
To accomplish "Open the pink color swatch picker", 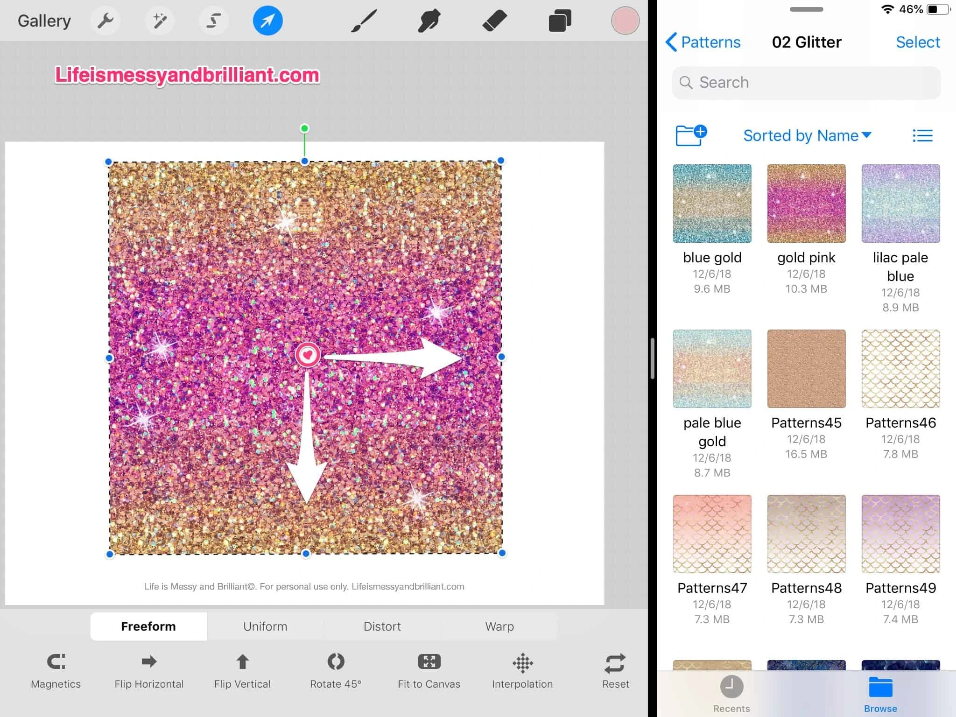I will 625,21.
